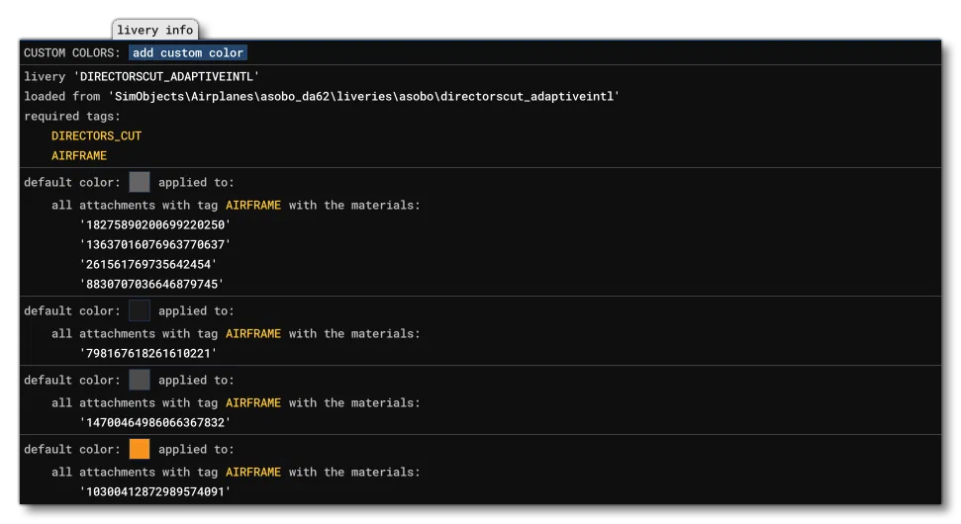The image size is (961, 524).
Task: Select material '798167618261610221'
Action: (148, 353)
